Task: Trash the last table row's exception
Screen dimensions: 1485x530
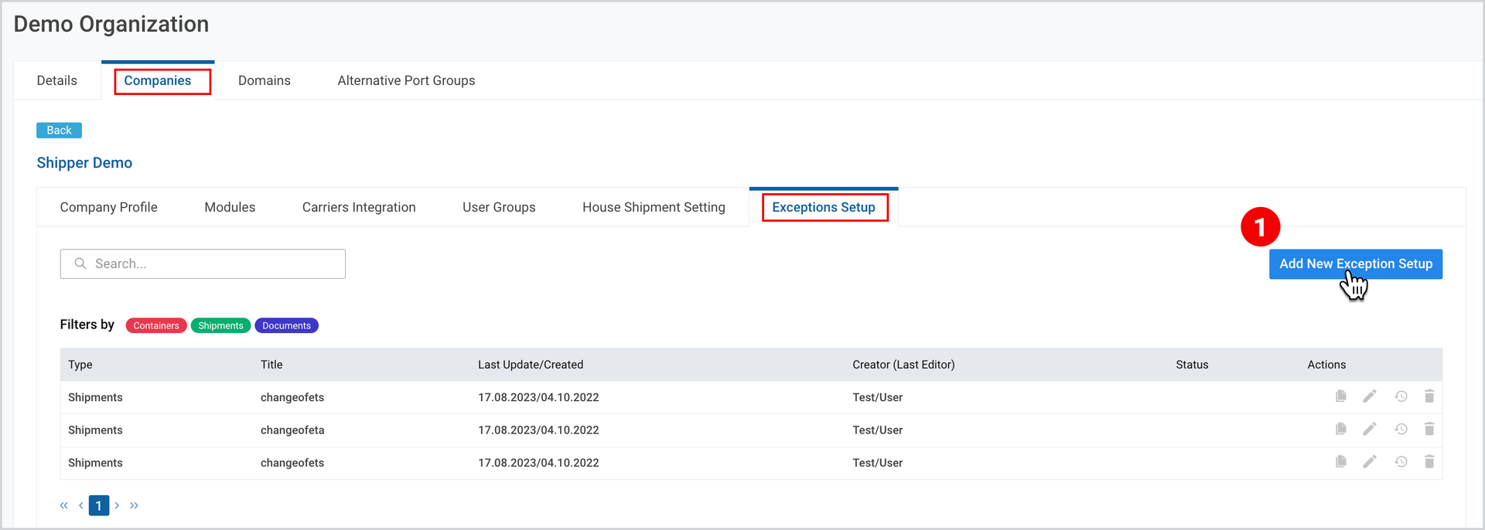Action: coord(1429,462)
